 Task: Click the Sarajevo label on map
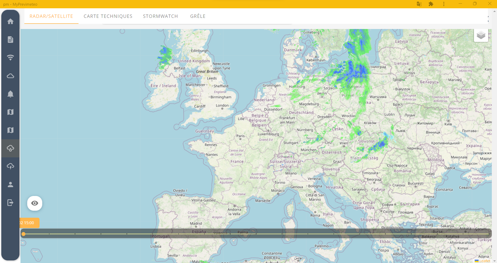click(x=359, y=189)
